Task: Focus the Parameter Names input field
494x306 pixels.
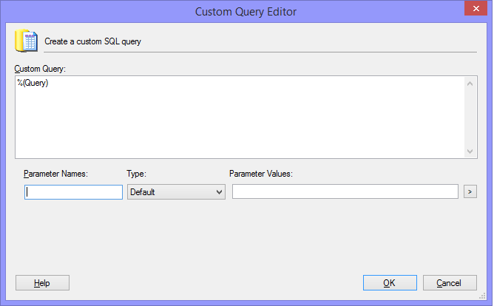Action: [x=73, y=192]
